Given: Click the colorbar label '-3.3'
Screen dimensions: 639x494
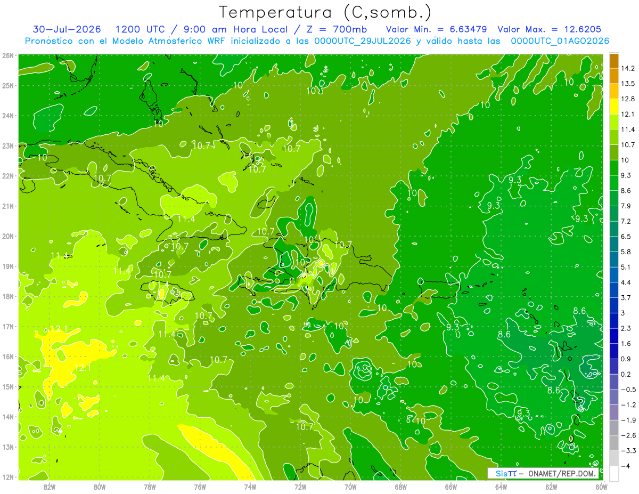Looking at the screenshot, I should point(629,450).
